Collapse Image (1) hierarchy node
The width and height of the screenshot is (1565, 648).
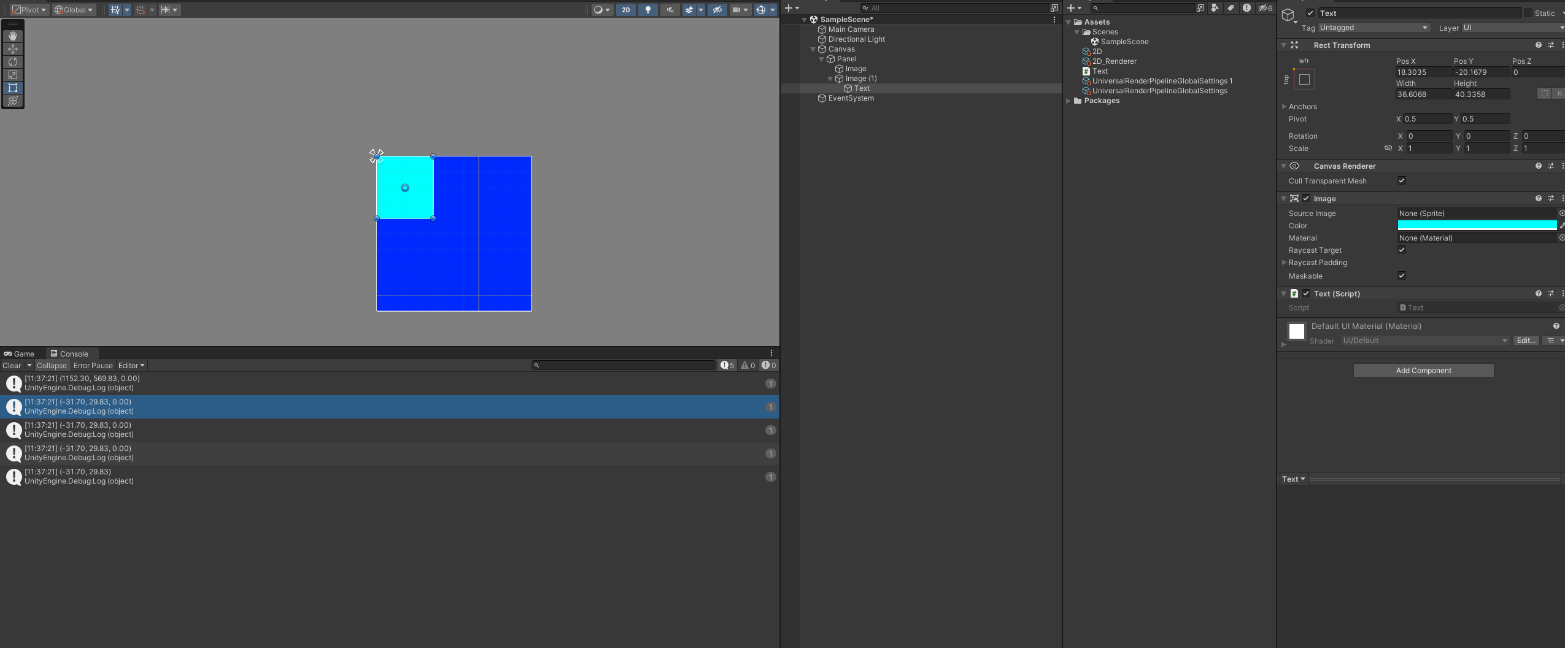(x=830, y=79)
